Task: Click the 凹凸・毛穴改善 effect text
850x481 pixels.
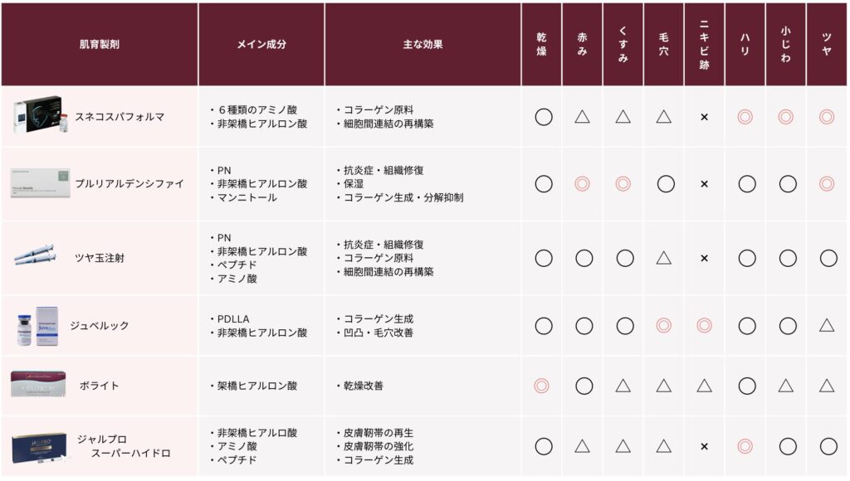Action: pyautogui.click(x=379, y=333)
